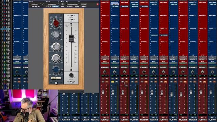Click the pan knob on blue 13_ElcGtr1 track
Screen dimensions: 217x122
pyautogui.click(x=115, y=72)
